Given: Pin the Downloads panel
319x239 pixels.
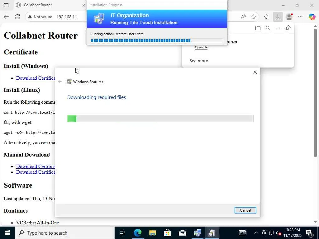Looking at the screenshot, I should coord(288,28).
